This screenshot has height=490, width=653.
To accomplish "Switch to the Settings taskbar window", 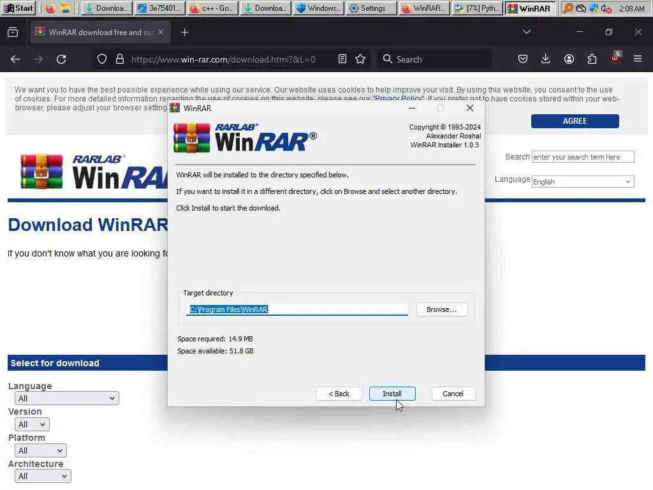I will pos(372,8).
